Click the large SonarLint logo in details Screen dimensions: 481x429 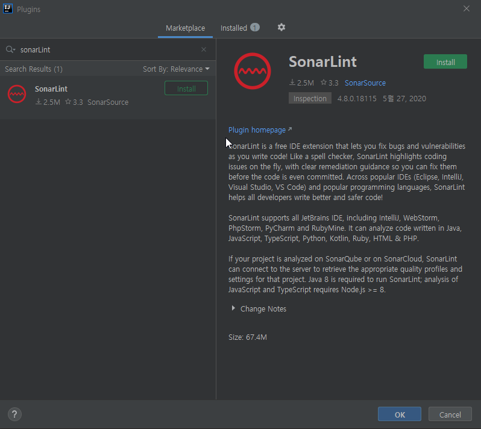pos(253,71)
